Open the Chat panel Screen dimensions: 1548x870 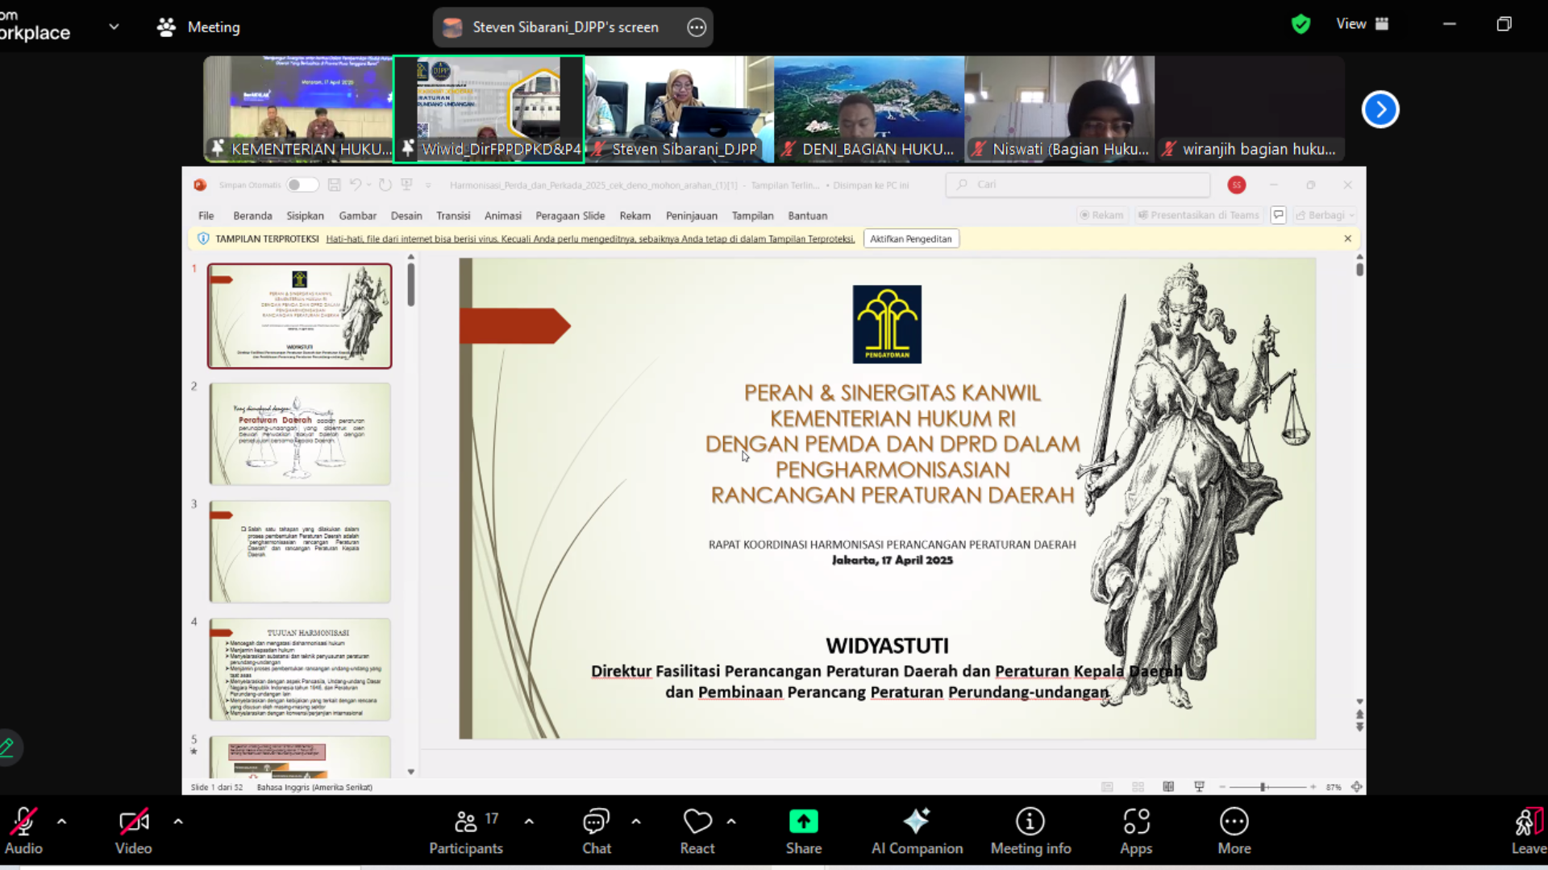click(597, 831)
